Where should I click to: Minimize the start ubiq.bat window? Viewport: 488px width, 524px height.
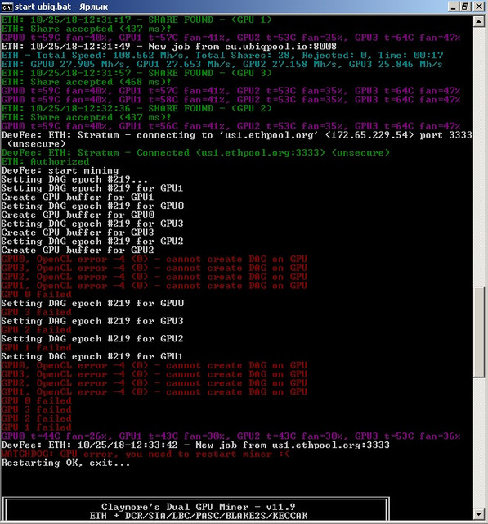(x=453, y=7)
